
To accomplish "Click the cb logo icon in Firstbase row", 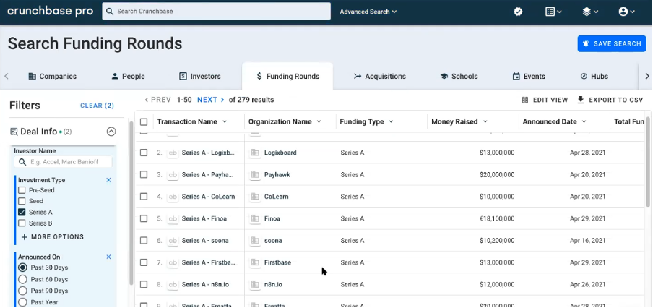I will point(173,262).
